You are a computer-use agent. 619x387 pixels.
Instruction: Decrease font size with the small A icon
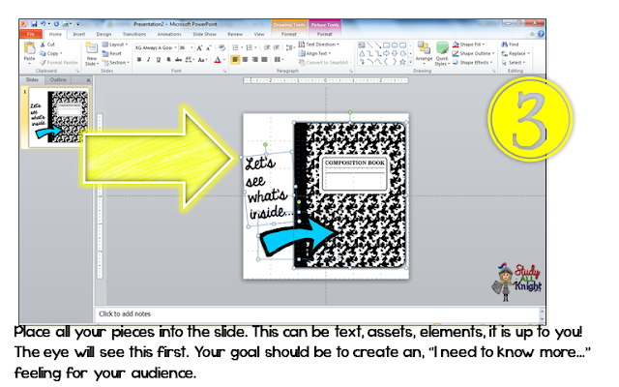point(209,48)
